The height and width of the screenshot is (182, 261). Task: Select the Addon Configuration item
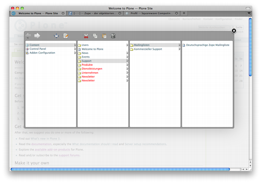click(x=42, y=53)
